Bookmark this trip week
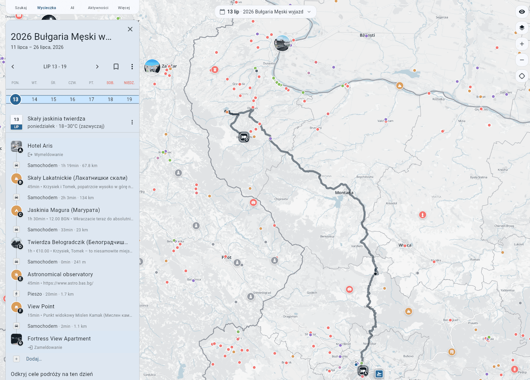 coord(116,67)
